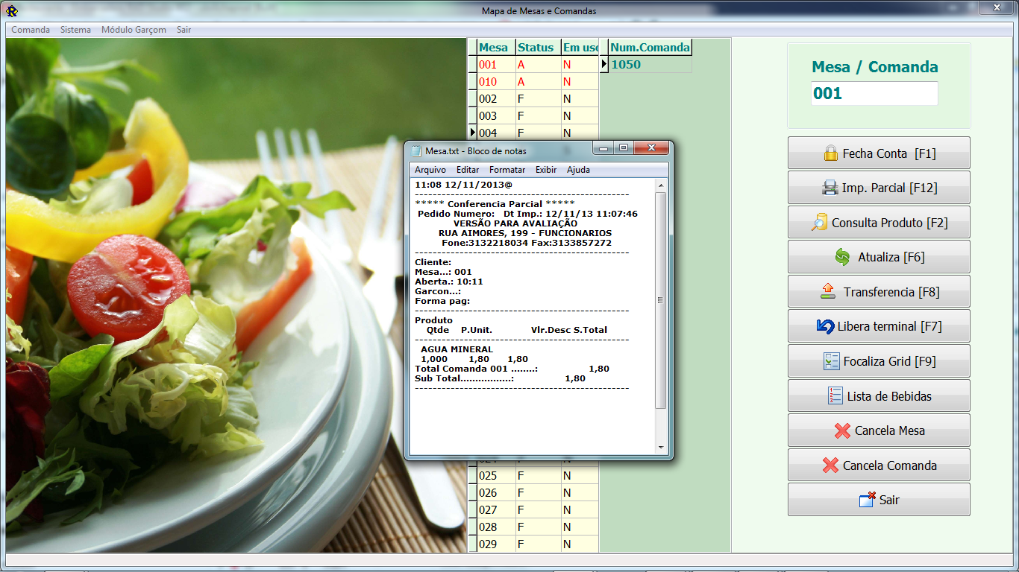1019x572 pixels.
Task: Open the Sair menu in main menu bar
Action: (184, 30)
